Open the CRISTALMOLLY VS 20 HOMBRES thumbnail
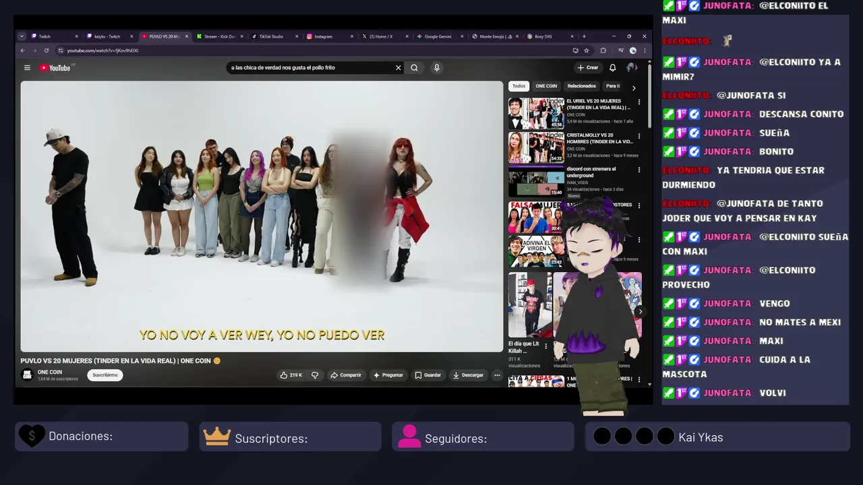This screenshot has width=863, height=485. point(536,147)
